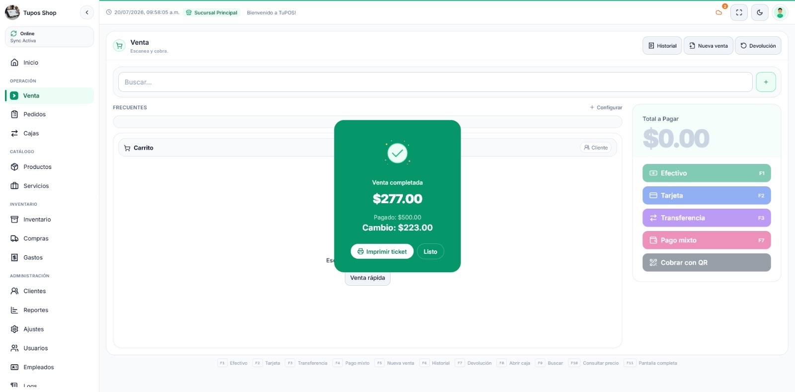Viewport: 795px width, 392px height.
Task: Pay with Transferencia
Action: click(x=707, y=218)
